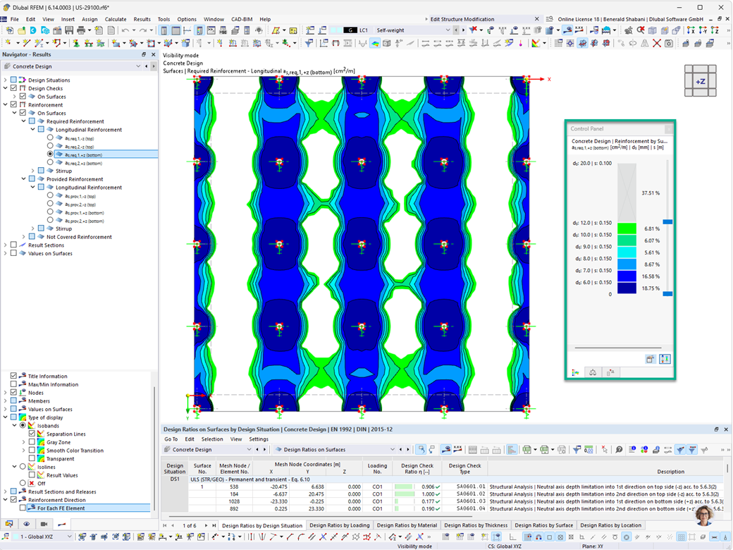Expand the Values on Surfaces node in upper tree

[x=6, y=253]
